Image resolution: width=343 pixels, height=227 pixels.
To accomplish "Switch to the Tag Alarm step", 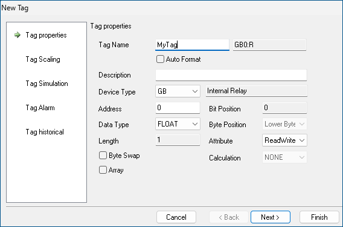I will pyautogui.click(x=40, y=108).
